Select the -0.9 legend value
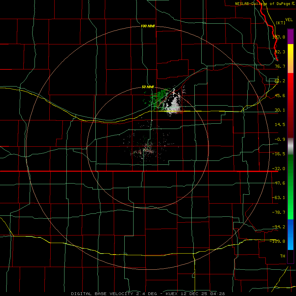 [x=280, y=139]
